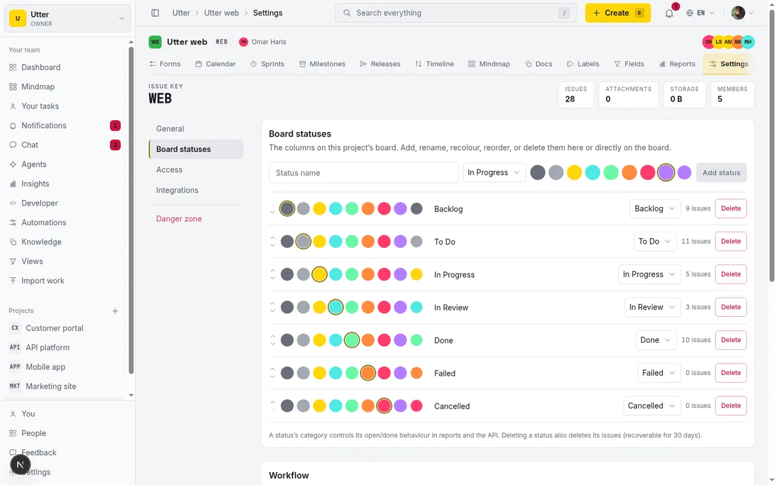The image size is (776, 485).
Task: Click the Agents sparkle icon
Action: [x=13, y=164]
